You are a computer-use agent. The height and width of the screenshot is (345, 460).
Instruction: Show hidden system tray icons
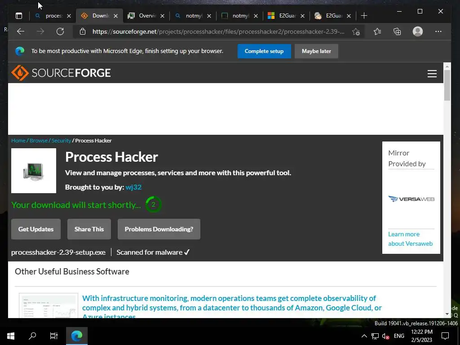(364, 336)
